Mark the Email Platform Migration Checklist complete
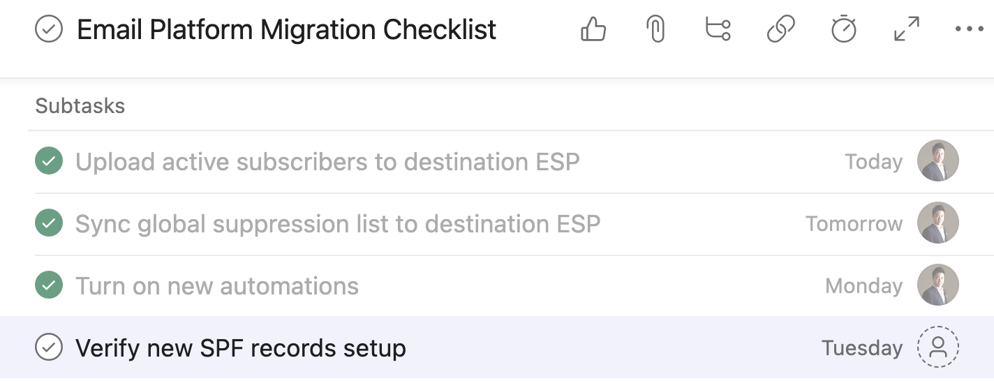 (49, 30)
